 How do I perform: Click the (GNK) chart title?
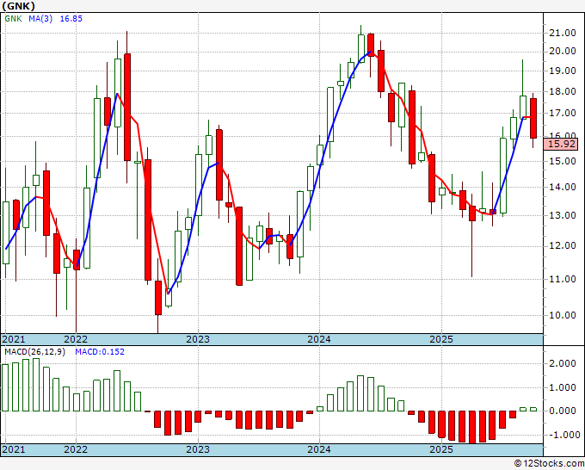click(18, 6)
